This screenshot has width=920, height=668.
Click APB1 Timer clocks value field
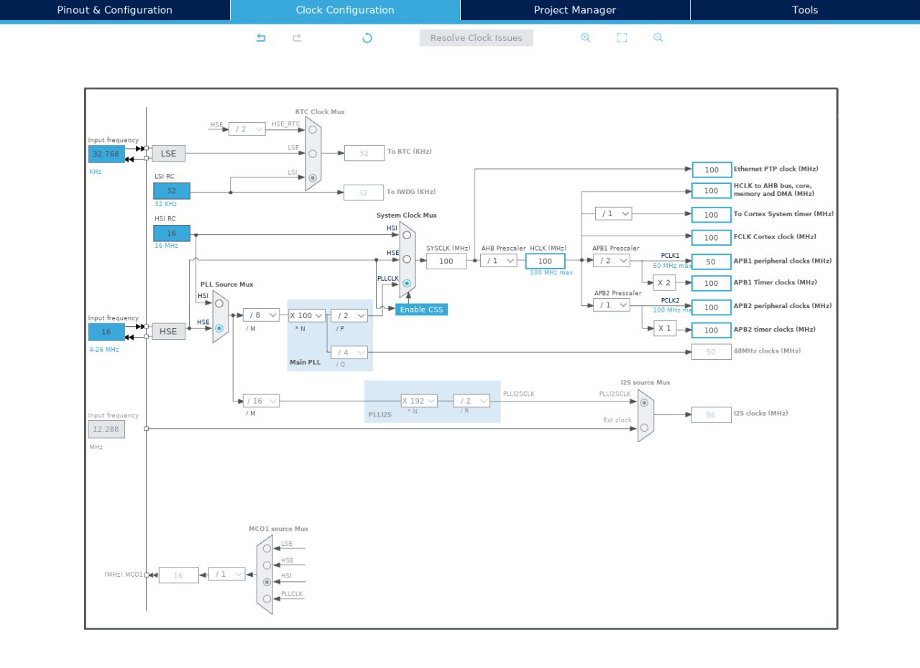tap(712, 284)
